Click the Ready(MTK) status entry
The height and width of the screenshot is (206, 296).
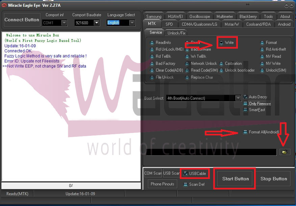(x=17, y=194)
